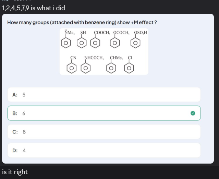Image resolution: width=219 pixels, height=179 pixels.
Task: Click the CN benzene ring structure
Action: tap(72, 64)
